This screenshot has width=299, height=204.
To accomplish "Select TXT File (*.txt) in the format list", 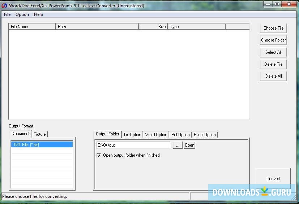I will (42, 144).
